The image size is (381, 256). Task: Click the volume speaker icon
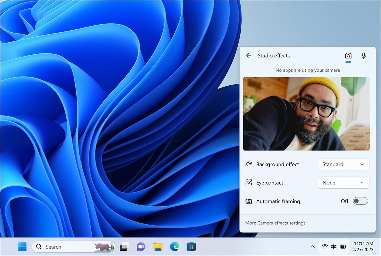334,247
